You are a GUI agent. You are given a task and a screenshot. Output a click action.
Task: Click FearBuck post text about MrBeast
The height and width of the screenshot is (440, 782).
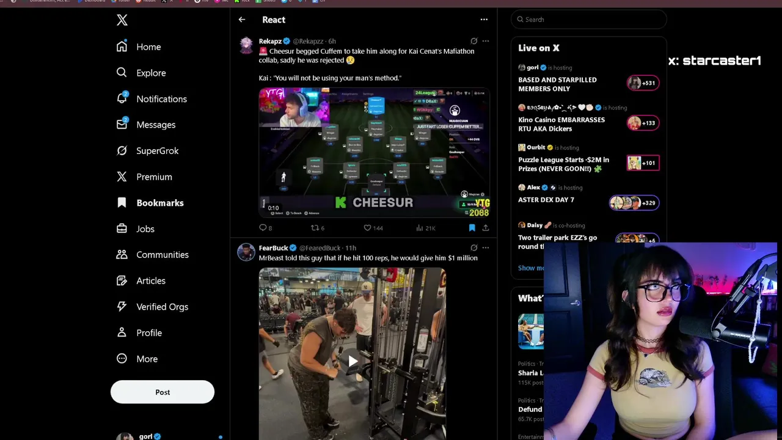click(368, 258)
